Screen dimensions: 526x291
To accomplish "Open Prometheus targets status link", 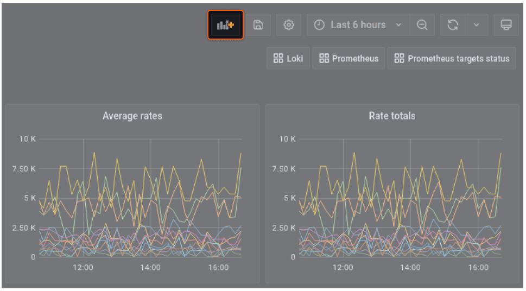I will tap(452, 59).
